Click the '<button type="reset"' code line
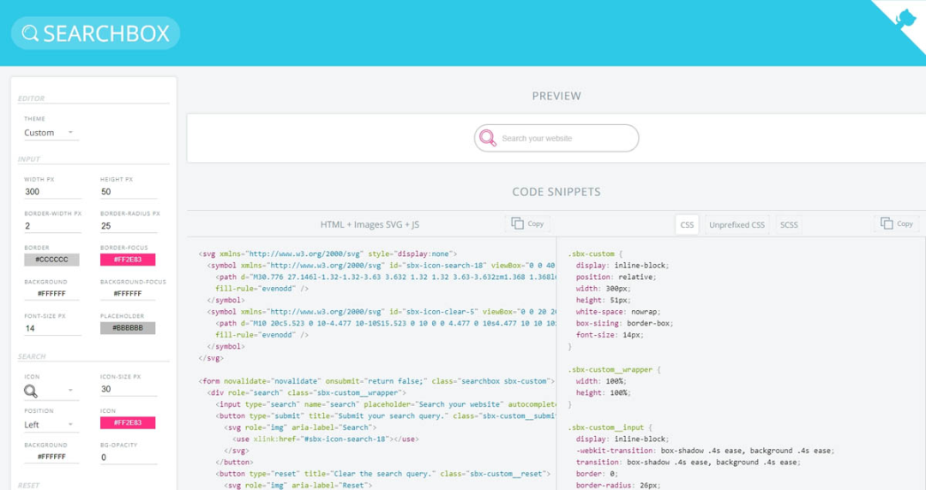Screen dimensions: 926x490 pos(383,474)
